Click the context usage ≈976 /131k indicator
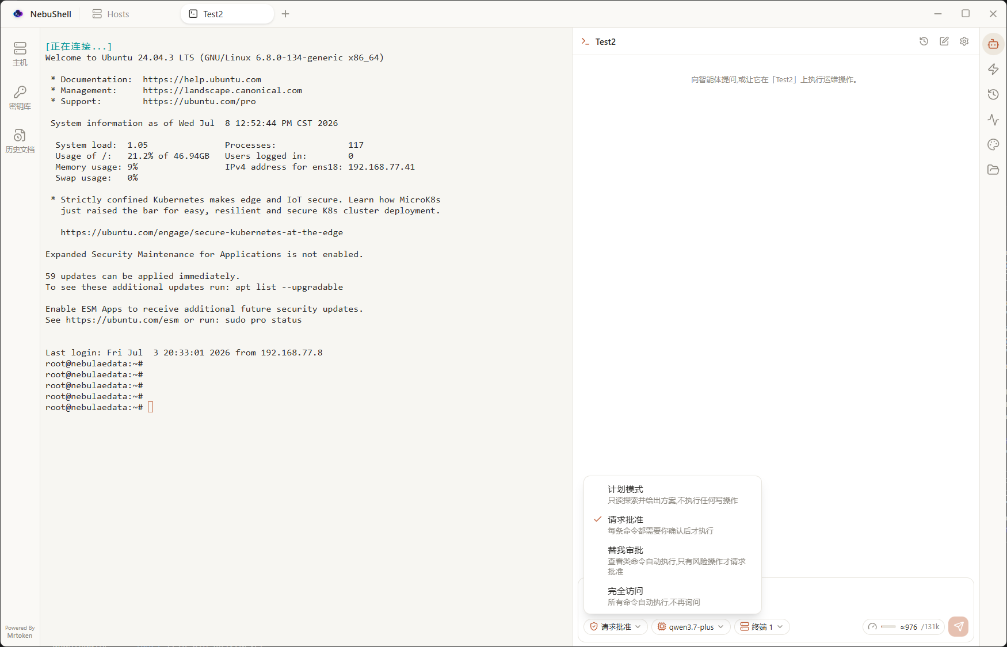Viewport: 1007px width, 647px height. click(x=903, y=627)
